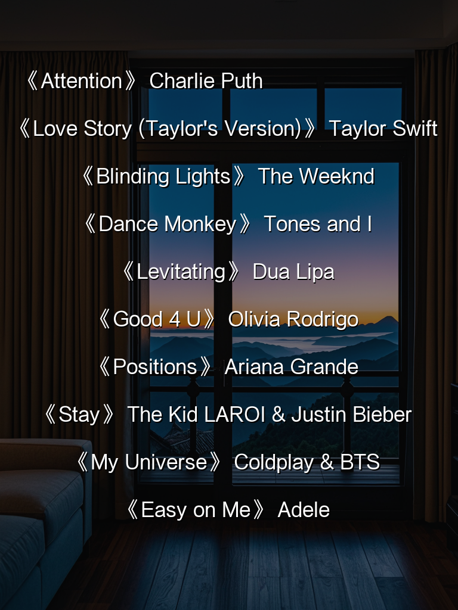Click the Adele artist name
This screenshot has height=610, width=458.
(x=304, y=510)
